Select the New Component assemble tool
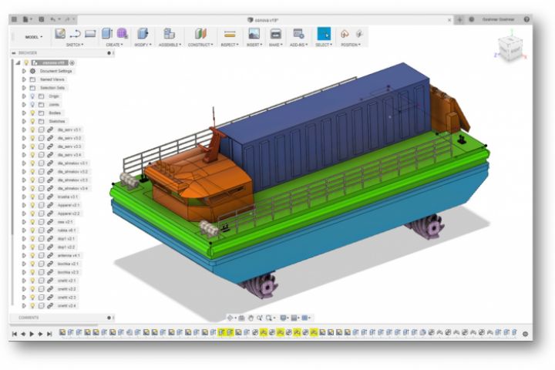The height and width of the screenshot is (370, 555). [x=169, y=34]
